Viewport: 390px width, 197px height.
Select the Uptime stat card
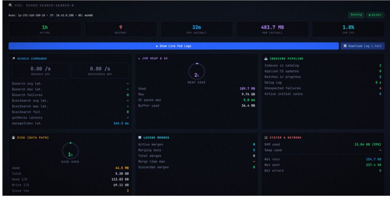pos(45,29)
